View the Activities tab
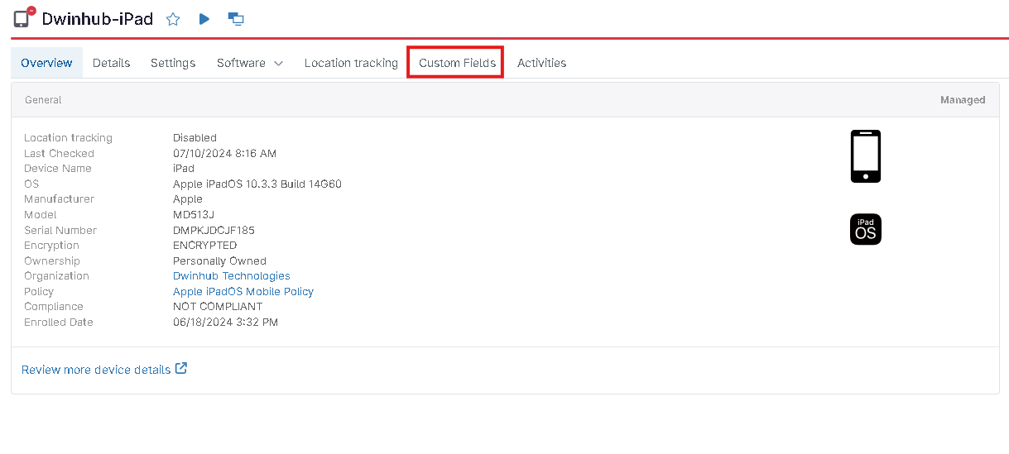1009x454 pixels. [x=541, y=63]
